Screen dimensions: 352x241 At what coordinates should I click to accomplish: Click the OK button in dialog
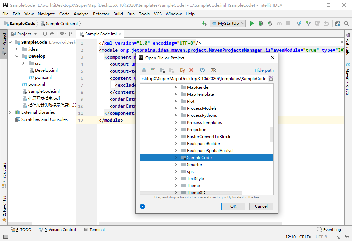click(233, 206)
